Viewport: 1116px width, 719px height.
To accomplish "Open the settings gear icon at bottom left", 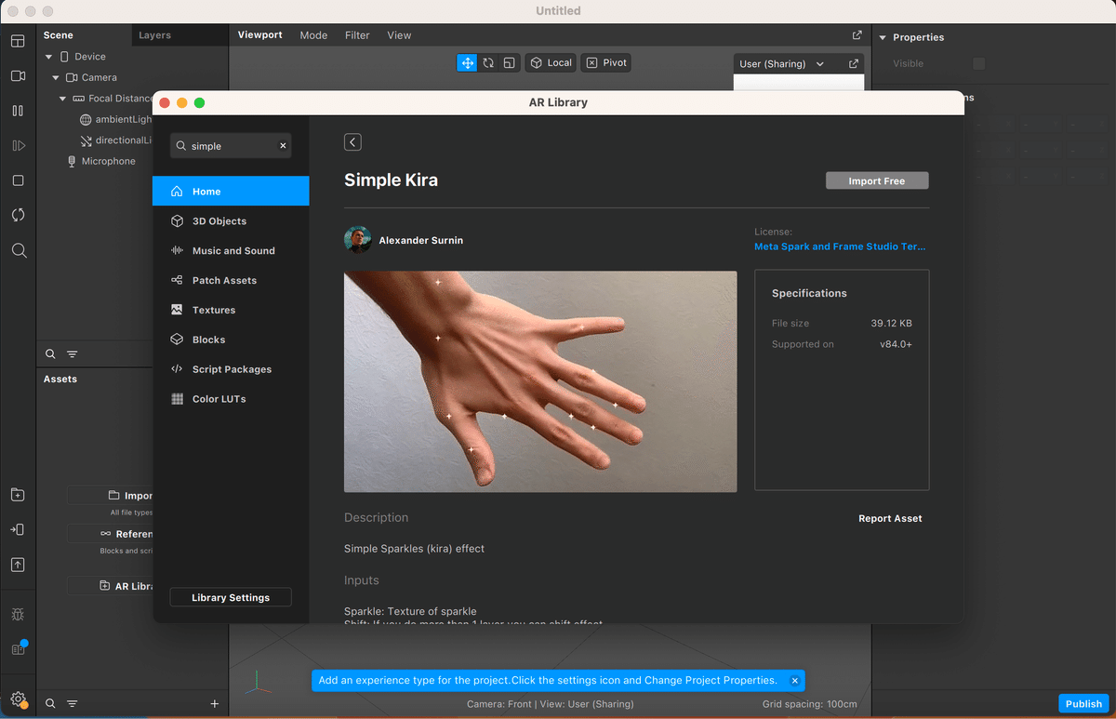I will coord(18,699).
